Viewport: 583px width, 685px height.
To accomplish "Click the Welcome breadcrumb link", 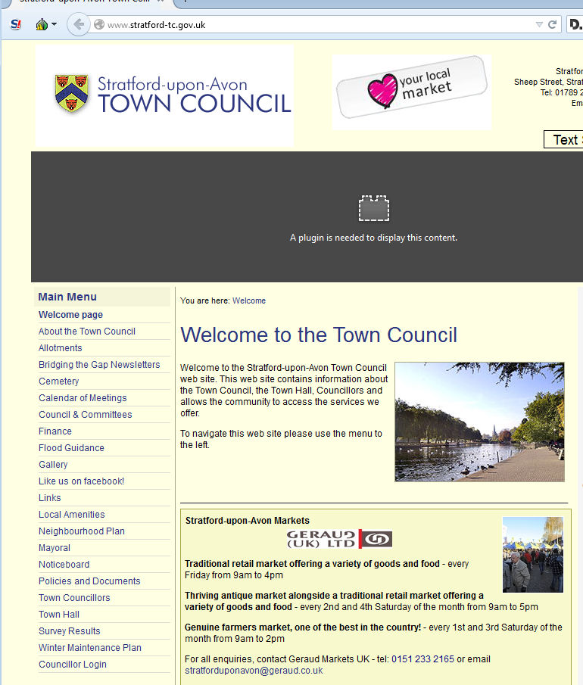I will click(249, 300).
